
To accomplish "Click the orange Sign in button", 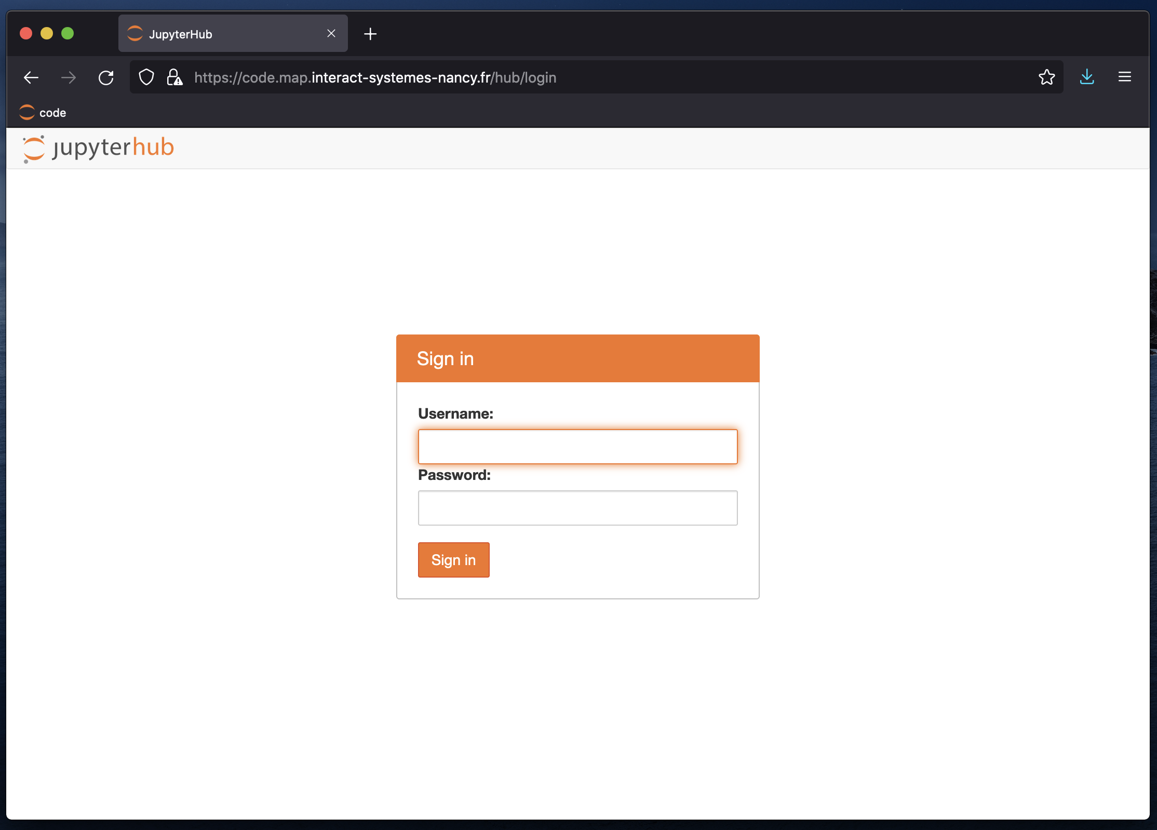I will [x=453, y=560].
